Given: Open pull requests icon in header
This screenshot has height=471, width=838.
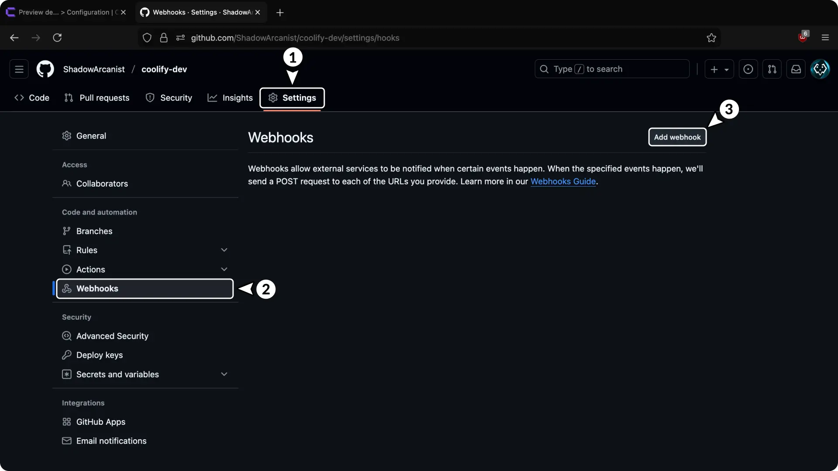Looking at the screenshot, I should (x=772, y=69).
